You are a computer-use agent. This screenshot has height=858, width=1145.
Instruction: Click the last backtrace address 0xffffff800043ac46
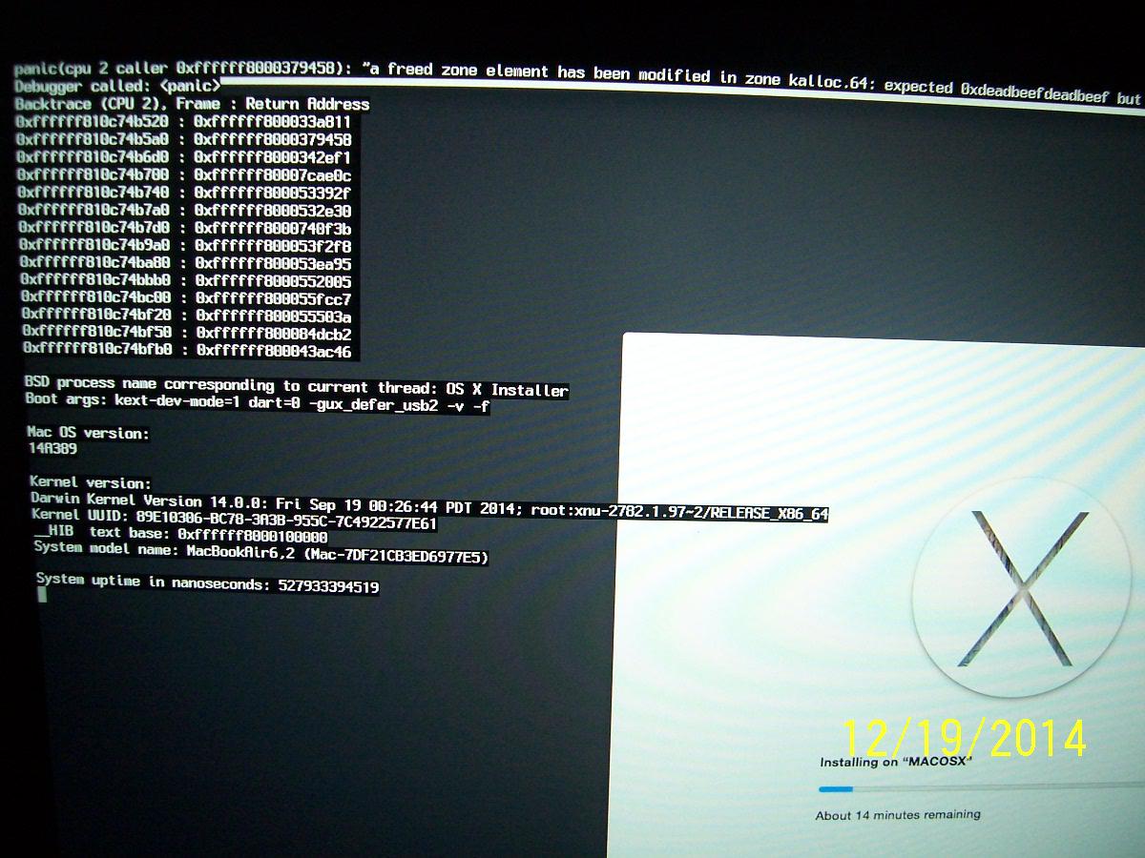point(274,352)
